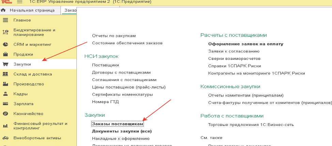The image size is (332, 146).
Task: Open Документы закупки (все)
Action: pos(122,131)
